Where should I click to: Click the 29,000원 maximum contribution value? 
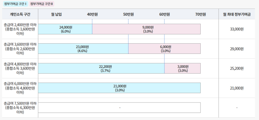[237, 49]
